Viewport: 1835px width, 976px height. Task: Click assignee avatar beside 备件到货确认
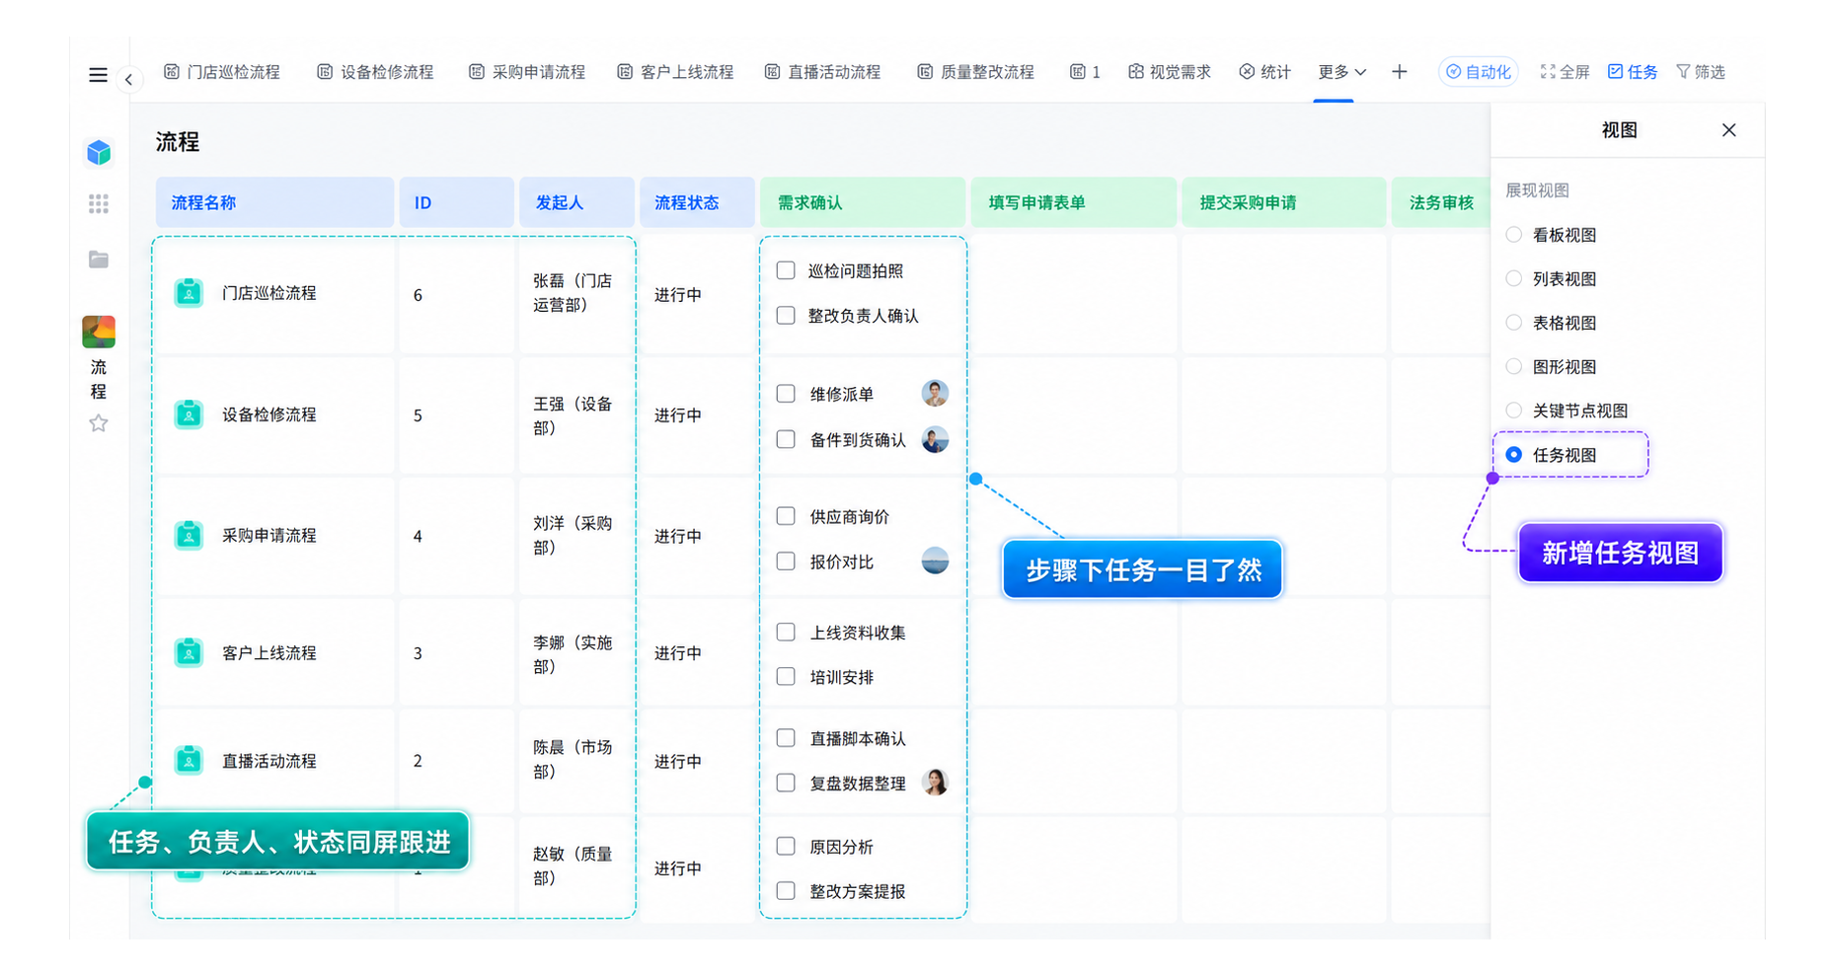(x=935, y=439)
